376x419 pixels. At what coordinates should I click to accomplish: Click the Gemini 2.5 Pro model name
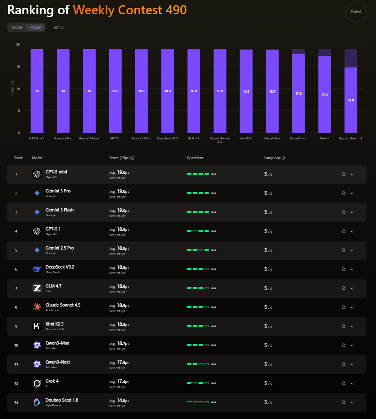pos(59,248)
